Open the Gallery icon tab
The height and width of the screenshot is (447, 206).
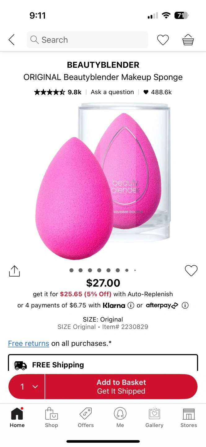click(154, 418)
